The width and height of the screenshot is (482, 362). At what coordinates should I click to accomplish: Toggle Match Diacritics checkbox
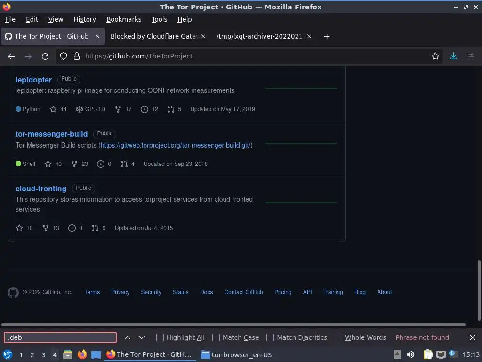click(x=270, y=337)
